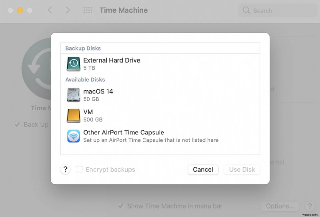Toggle Show Time Machine in menu bar
Screen dimensions: 320x217
(x=121, y=206)
